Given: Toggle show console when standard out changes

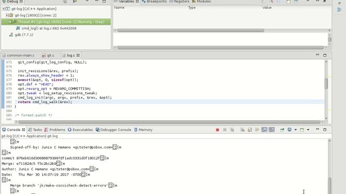Looking at the screenshot, I should click(264, 130).
